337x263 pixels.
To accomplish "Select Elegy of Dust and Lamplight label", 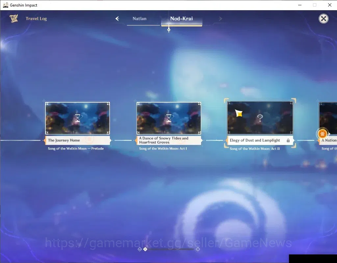I will click(260, 140).
